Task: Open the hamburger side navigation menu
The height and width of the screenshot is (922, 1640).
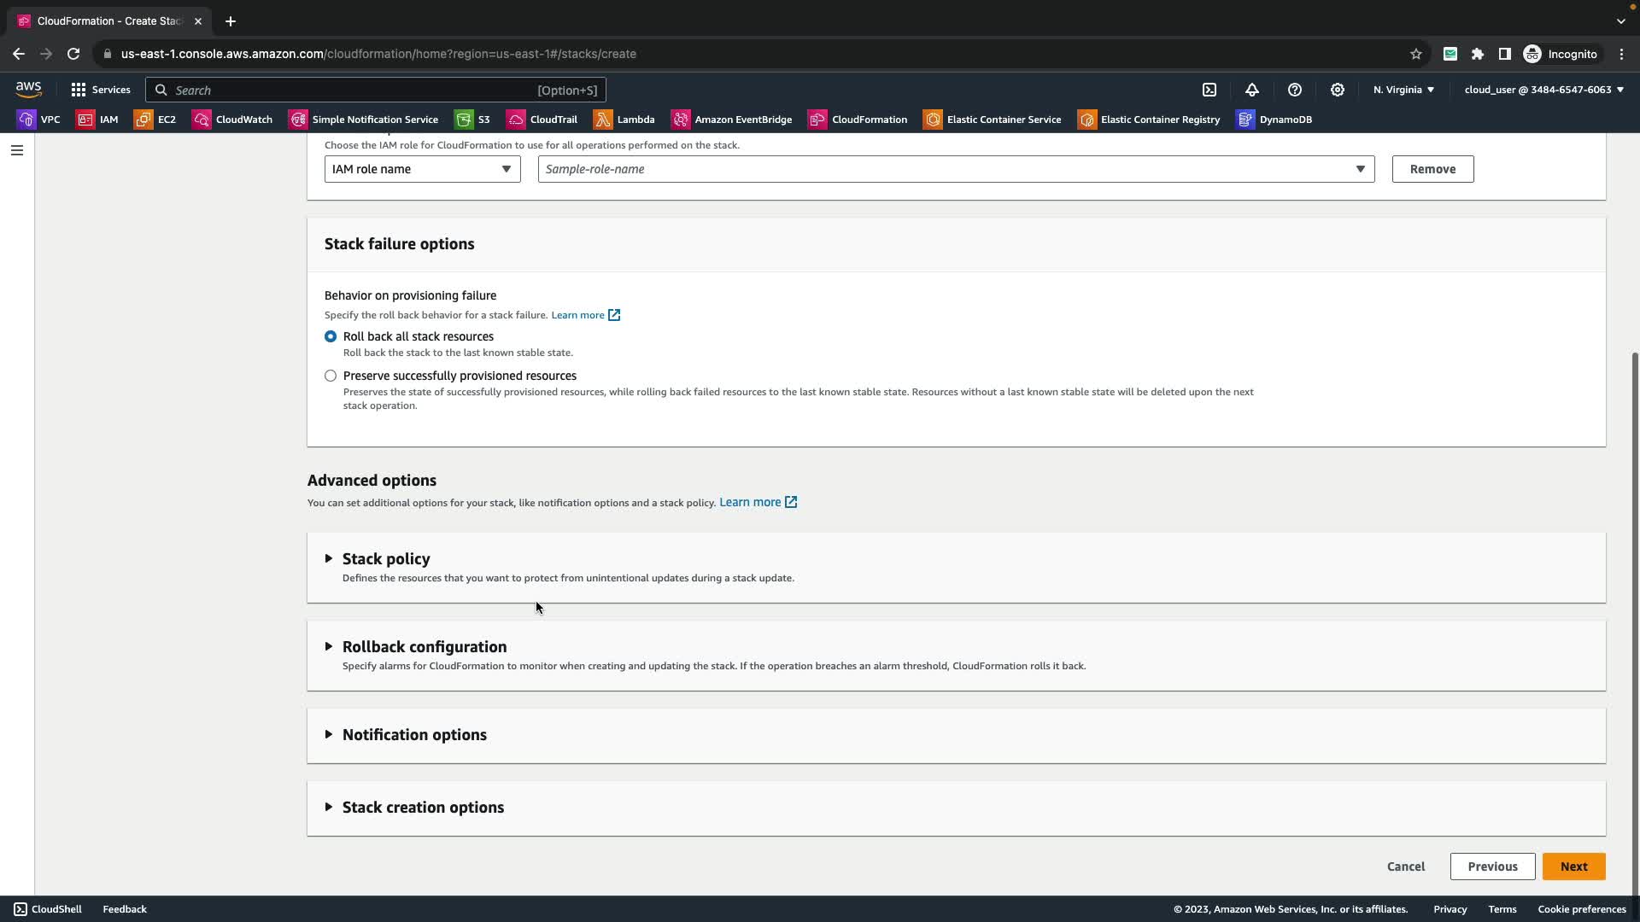Action: [17, 150]
